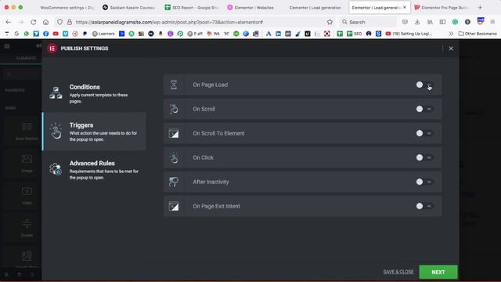Enable the On Page Load trigger
Viewport: 501px width, 282px height.
pos(424,85)
